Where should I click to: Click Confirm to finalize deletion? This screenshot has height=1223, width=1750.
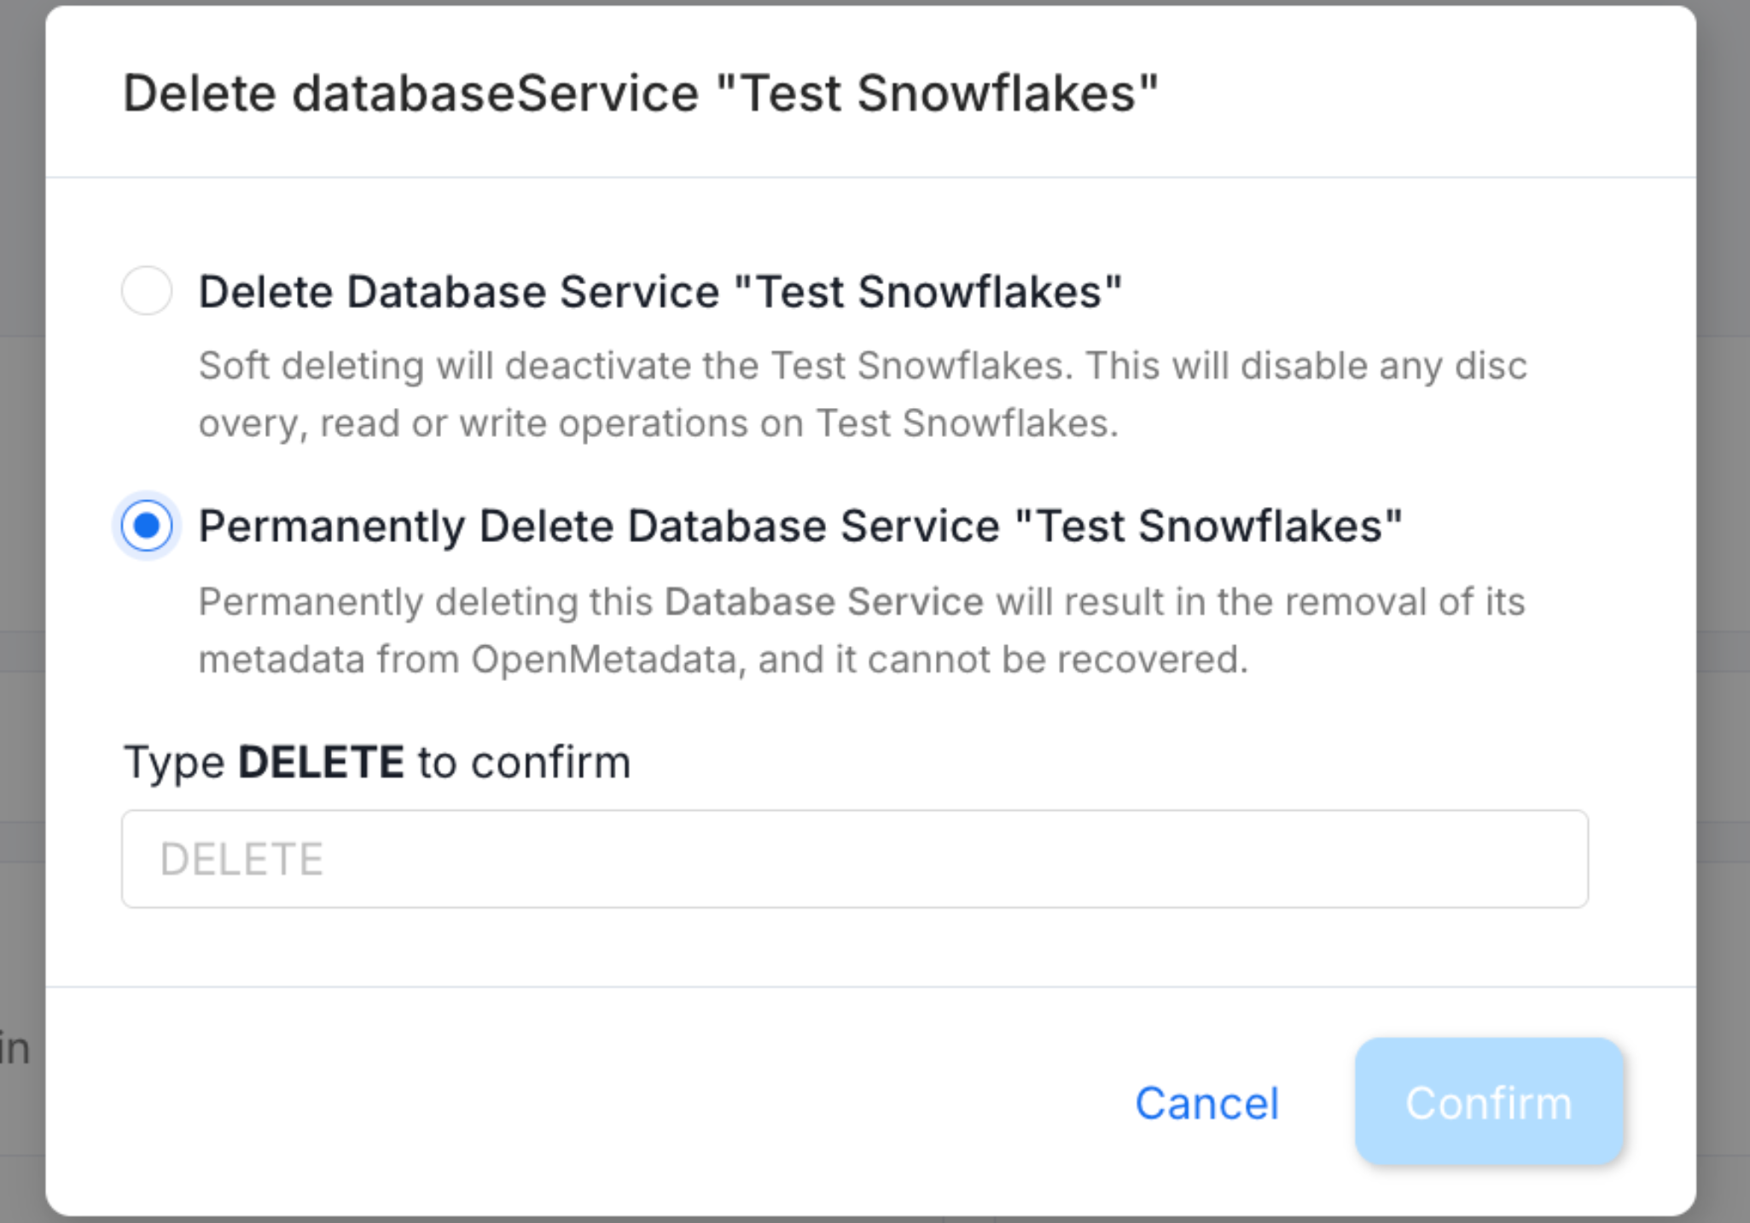(x=1488, y=1103)
